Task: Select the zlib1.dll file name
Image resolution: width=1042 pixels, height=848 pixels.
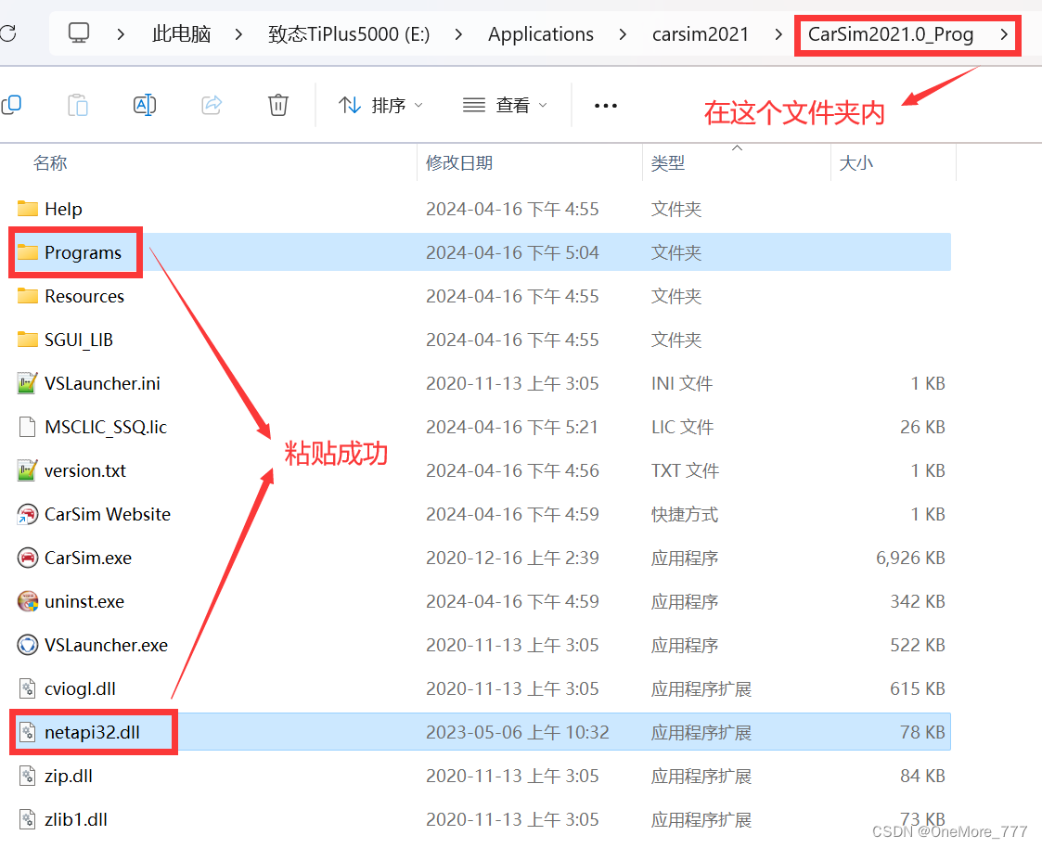Action: coord(76,819)
